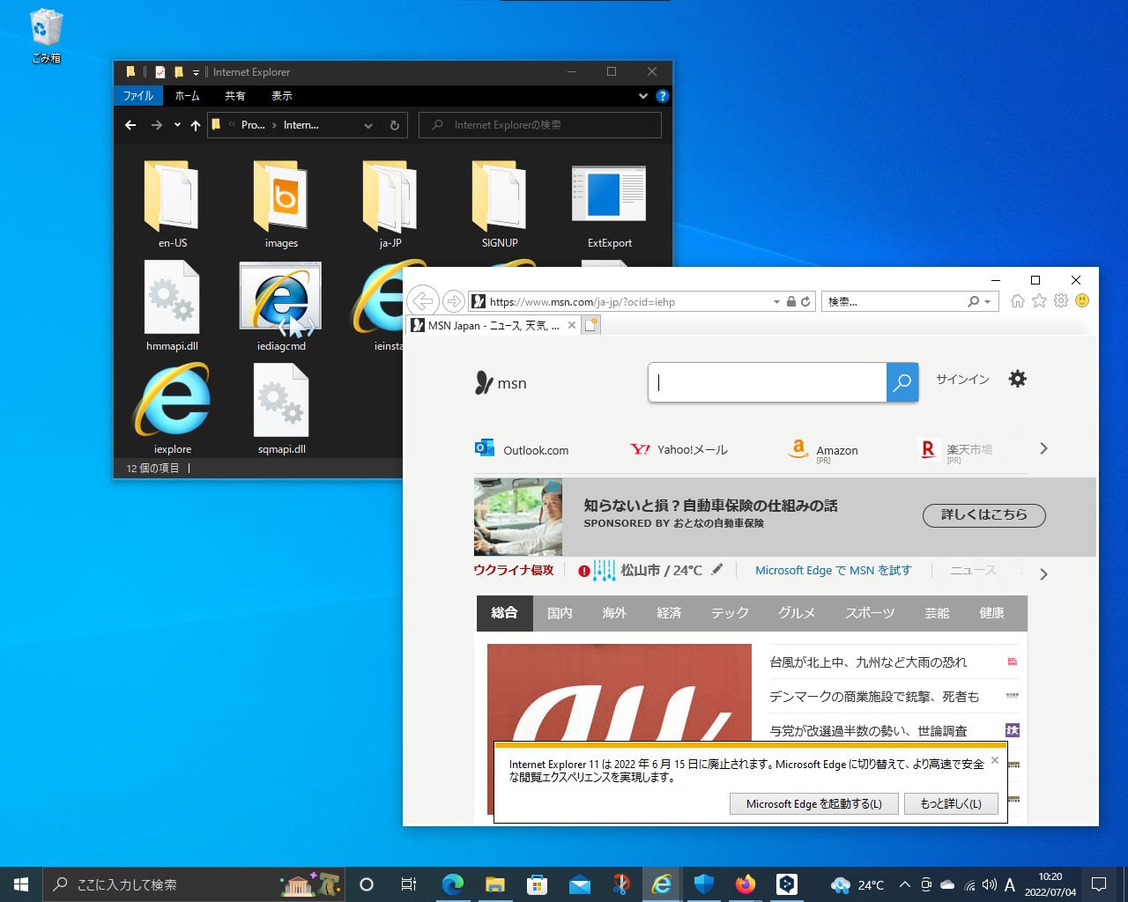Open the search box dropdown arrow
The width and height of the screenshot is (1128, 902).
pyautogui.click(x=984, y=301)
